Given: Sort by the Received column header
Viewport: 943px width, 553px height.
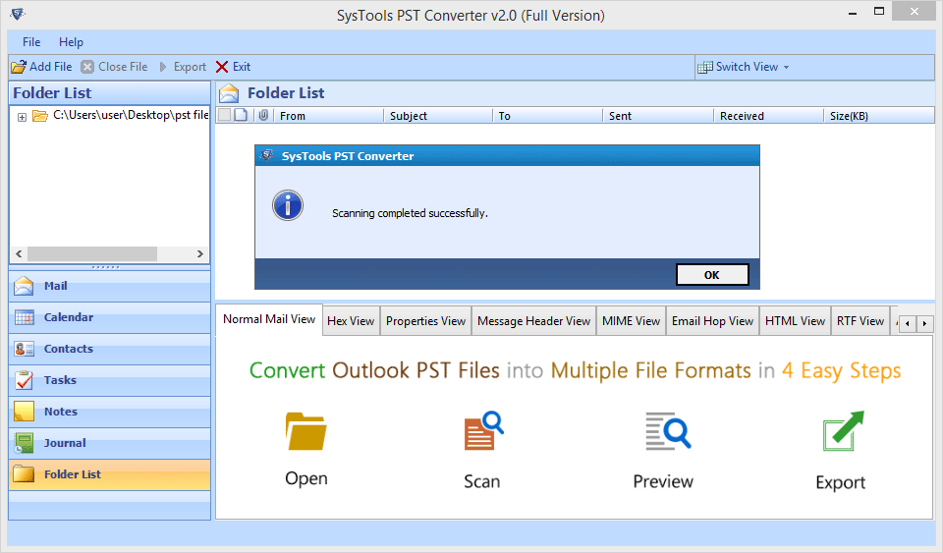Looking at the screenshot, I should (769, 115).
